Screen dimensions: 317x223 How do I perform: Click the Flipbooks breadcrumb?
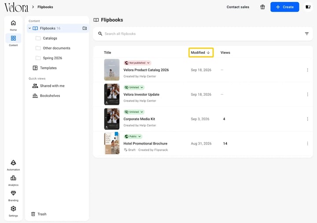pyautogui.click(x=45, y=7)
